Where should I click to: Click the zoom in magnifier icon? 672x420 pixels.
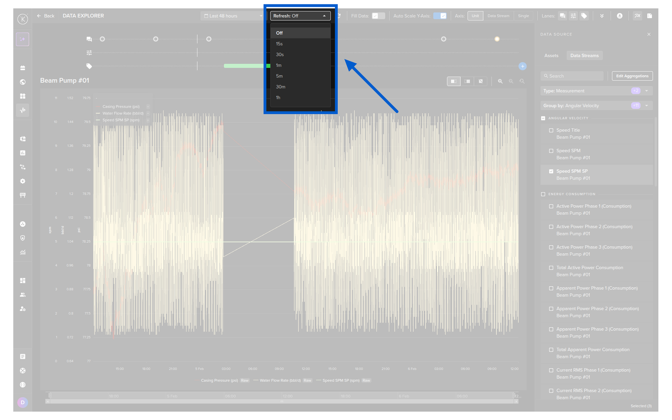[500, 81]
